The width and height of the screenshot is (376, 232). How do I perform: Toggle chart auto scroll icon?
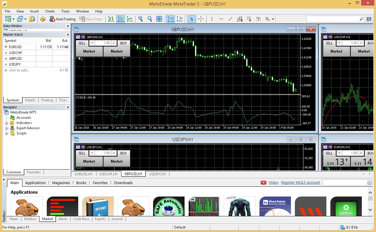[170, 19]
